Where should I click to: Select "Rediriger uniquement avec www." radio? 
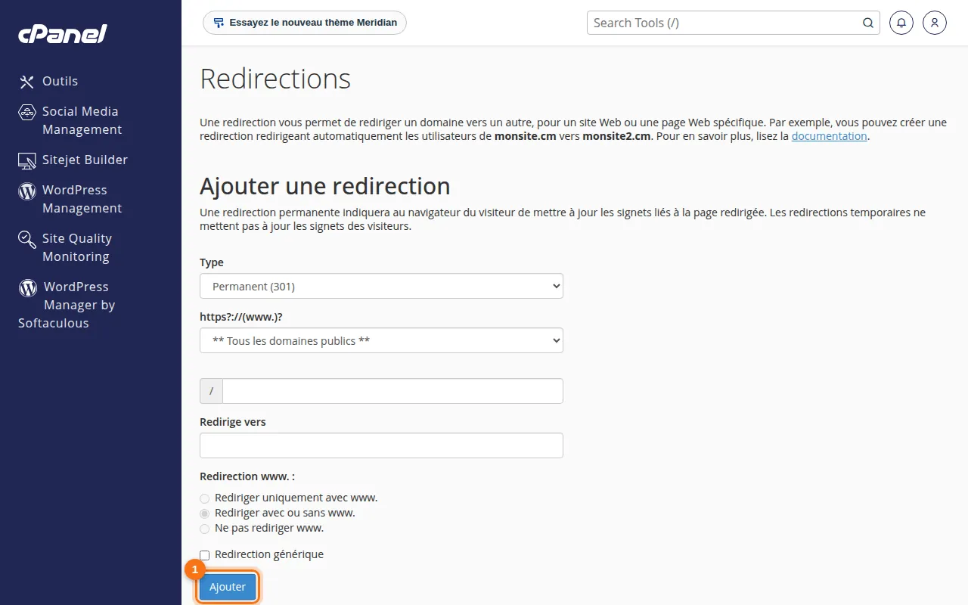coord(204,498)
